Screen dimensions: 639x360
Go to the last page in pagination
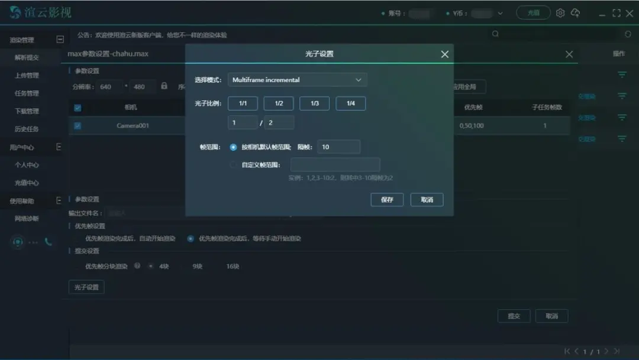(617, 351)
